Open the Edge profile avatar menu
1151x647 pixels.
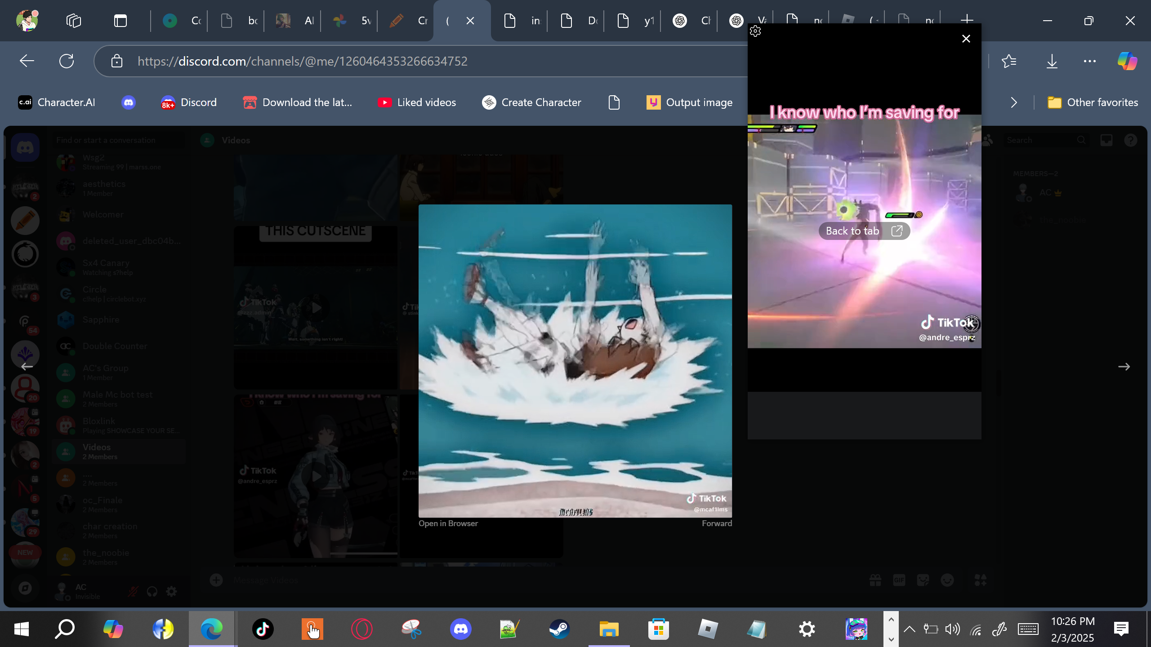[27, 21]
